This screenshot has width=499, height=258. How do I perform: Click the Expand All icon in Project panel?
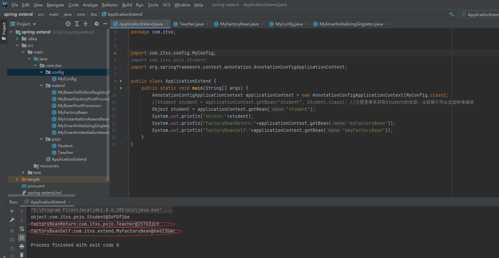coord(77,24)
